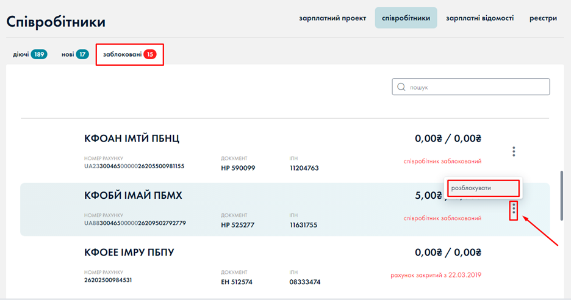Image resolution: width=571 pixels, height=300 pixels.
Task: Open the реєстри section
Action: point(543,18)
